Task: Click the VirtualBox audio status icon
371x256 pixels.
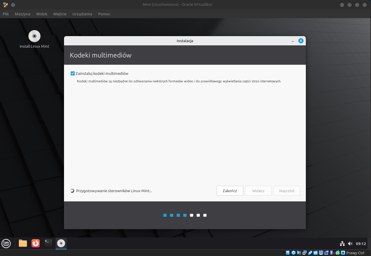Action: tap(299, 253)
